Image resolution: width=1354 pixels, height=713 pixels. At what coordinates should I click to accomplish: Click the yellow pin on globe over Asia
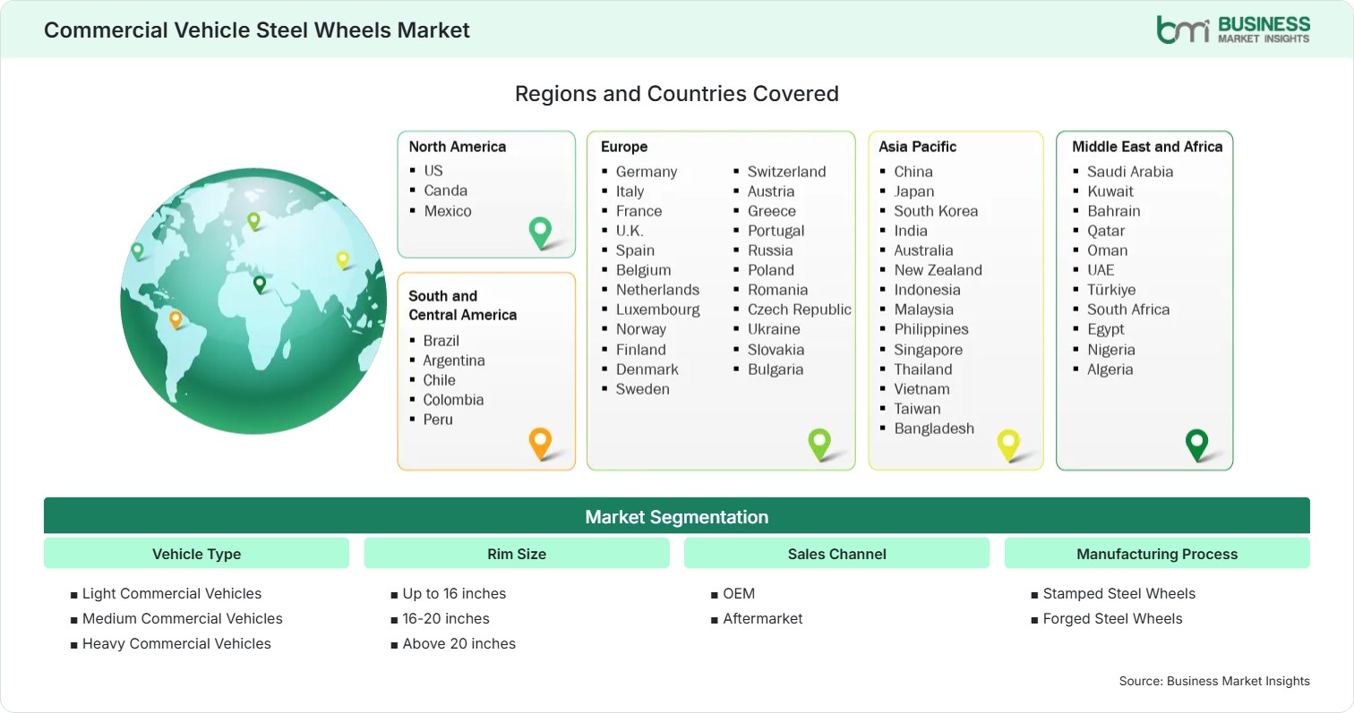tap(342, 259)
